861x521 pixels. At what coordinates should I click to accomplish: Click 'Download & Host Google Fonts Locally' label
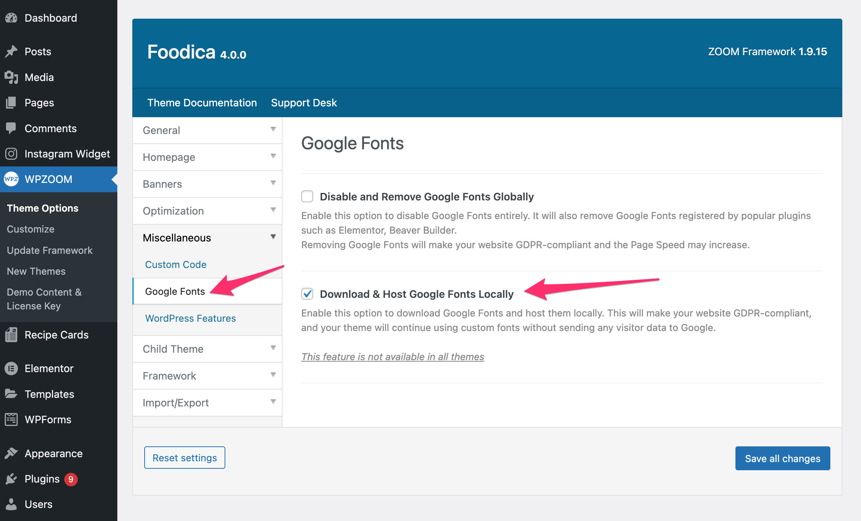(x=417, y=294)
